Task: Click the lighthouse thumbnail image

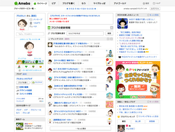Action: (x=110, y=53)
